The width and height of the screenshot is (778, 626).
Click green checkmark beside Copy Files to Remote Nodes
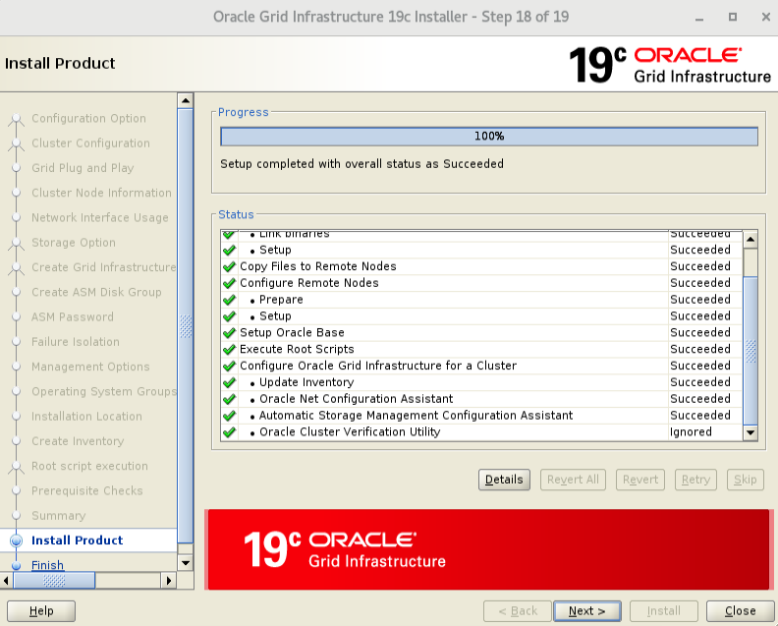pos(229,266)
